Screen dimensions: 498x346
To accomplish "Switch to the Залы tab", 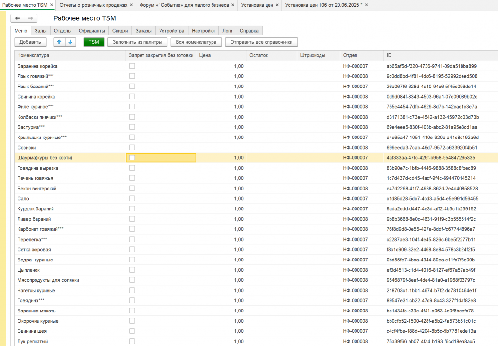I will pos(41,31).
